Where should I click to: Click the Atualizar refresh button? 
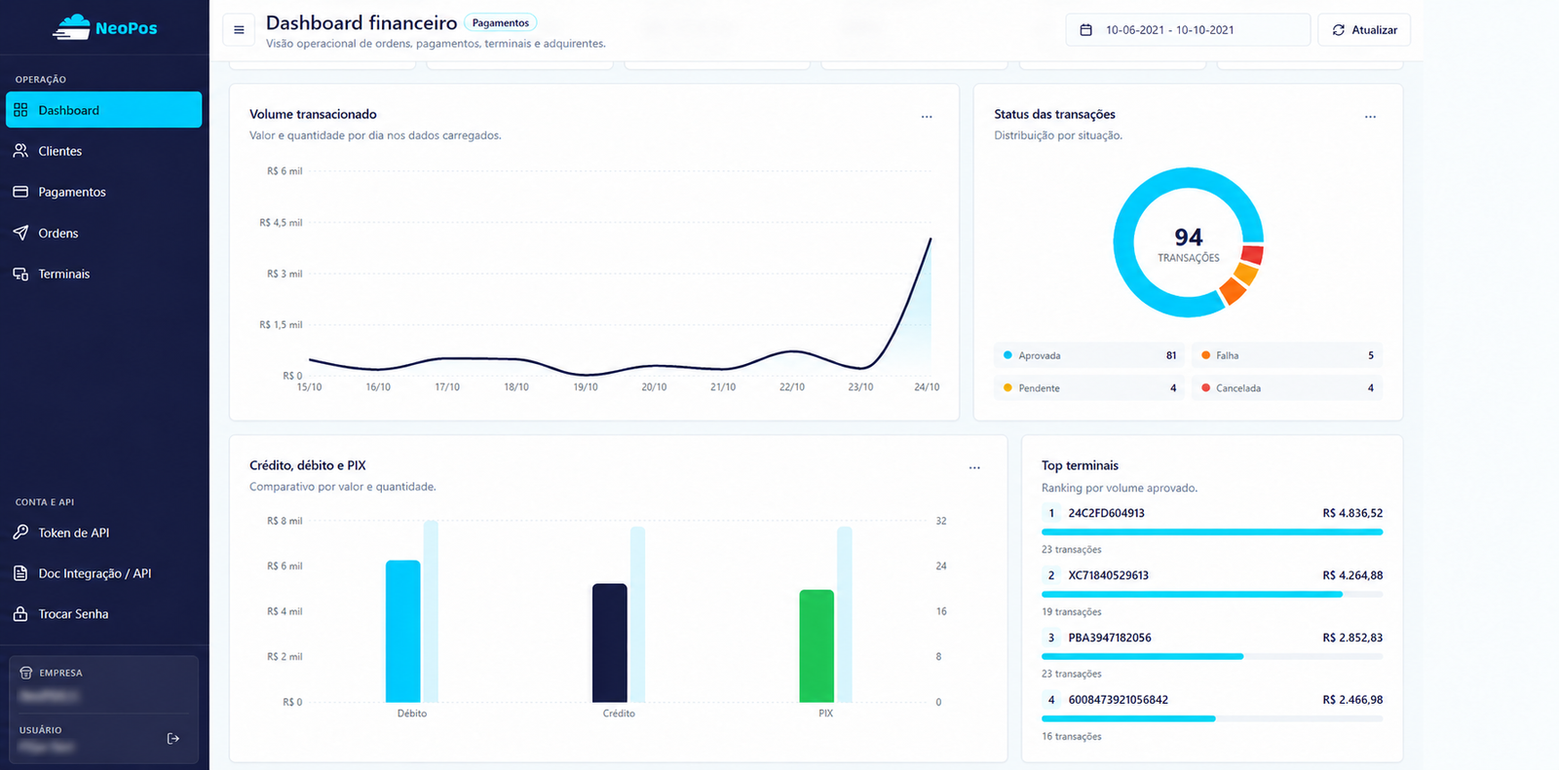click(1364, 30)
